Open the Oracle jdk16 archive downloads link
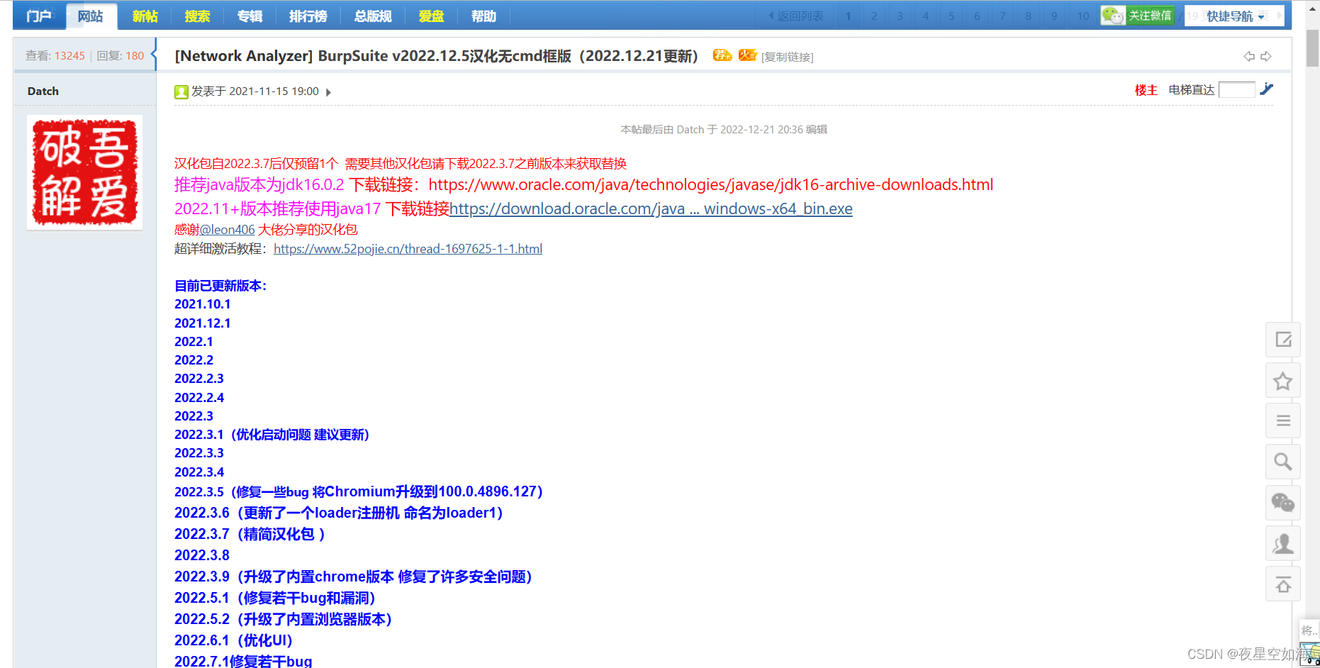This screenshot has width=1320, height=668. (710, 185)
